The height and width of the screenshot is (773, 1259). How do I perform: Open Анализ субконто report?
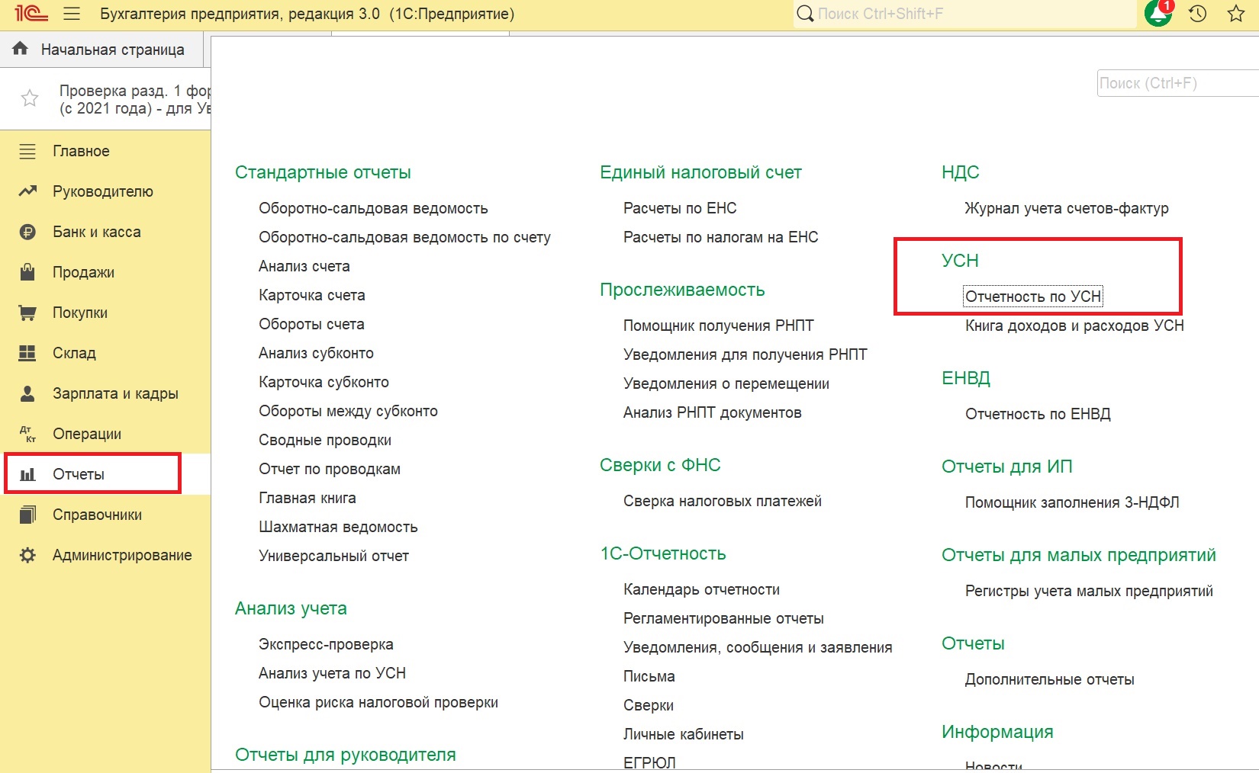click(316, 353)
